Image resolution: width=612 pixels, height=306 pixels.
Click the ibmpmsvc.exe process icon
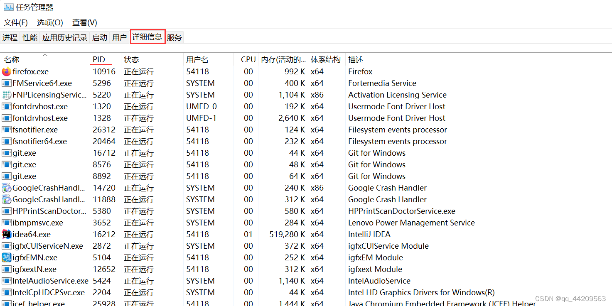point(6,223)
